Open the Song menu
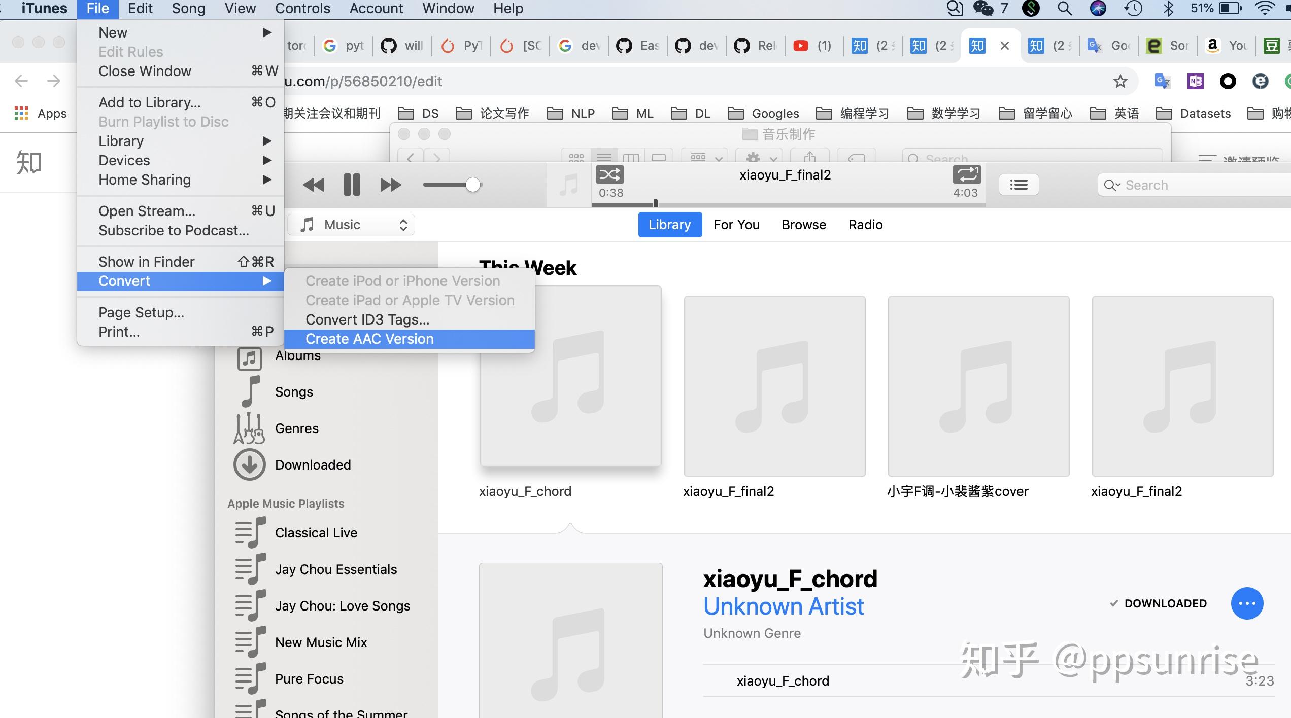This screenshot has height=718, width=1291. coord(188,9)
